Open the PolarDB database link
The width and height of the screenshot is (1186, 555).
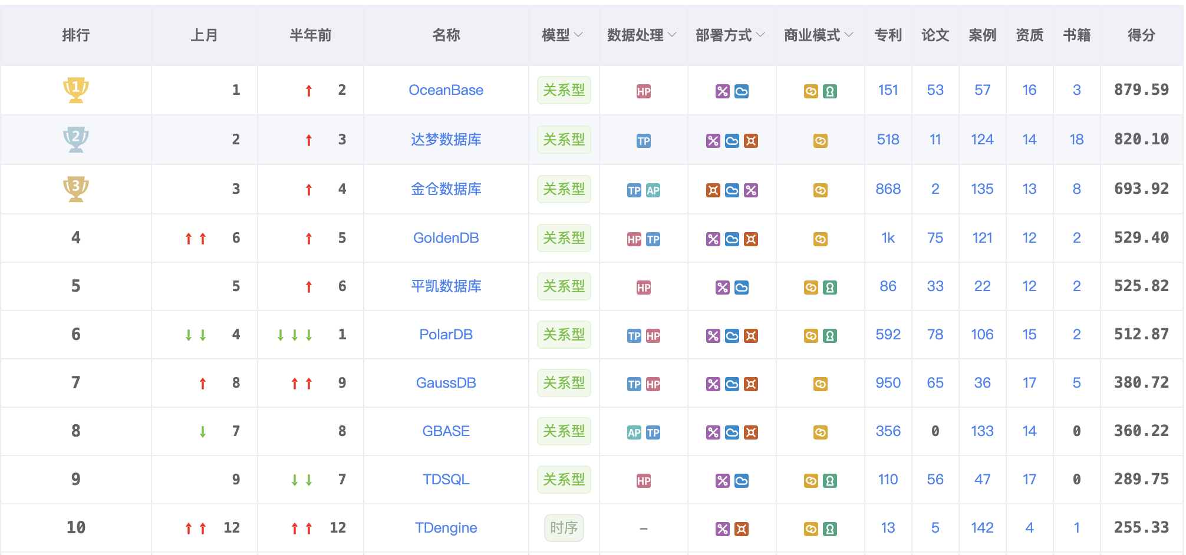(446, 335)
